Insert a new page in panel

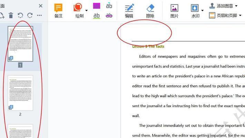pyautogui.click(x=2, y=16)
